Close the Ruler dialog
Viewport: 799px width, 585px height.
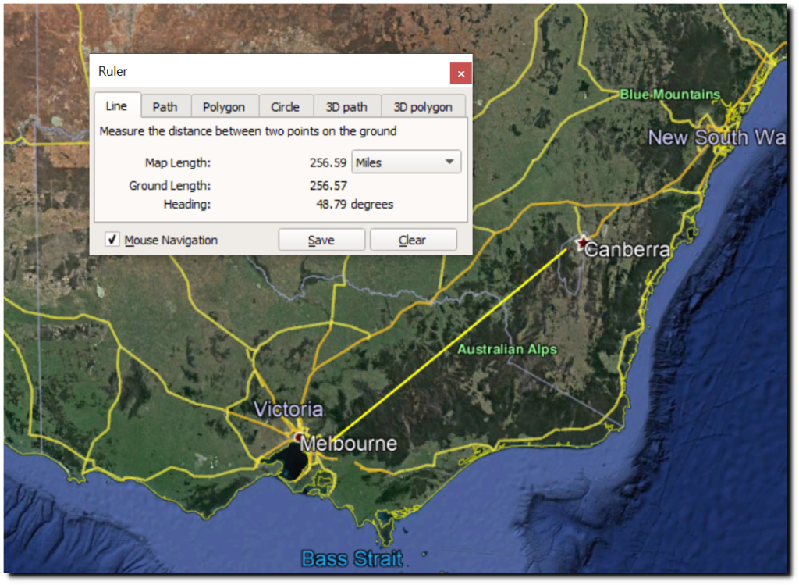point(460,73)
